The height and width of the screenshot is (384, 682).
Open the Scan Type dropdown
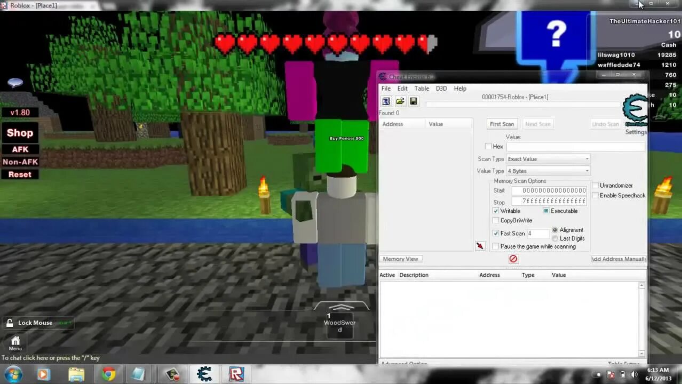coord(548,159)
